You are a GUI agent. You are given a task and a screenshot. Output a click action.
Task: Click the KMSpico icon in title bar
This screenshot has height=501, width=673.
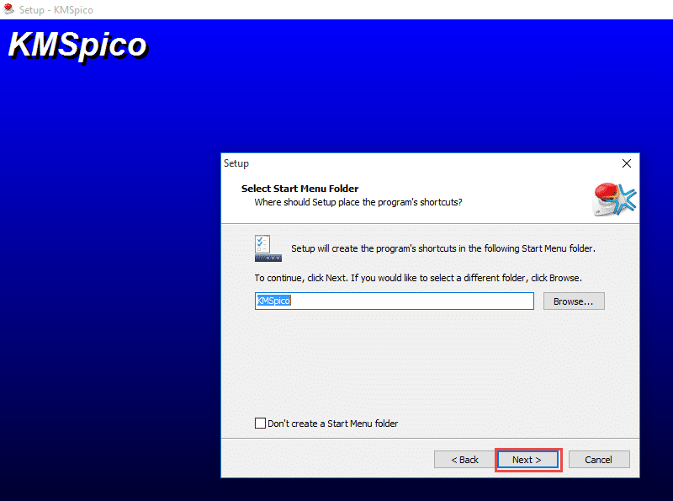pos(8,9)
